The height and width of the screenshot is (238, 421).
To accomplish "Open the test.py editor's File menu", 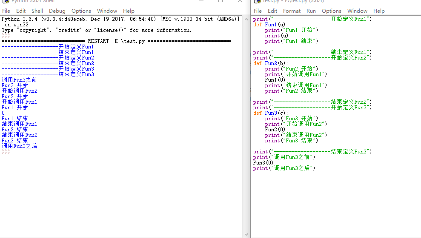I will coord(258,11).
